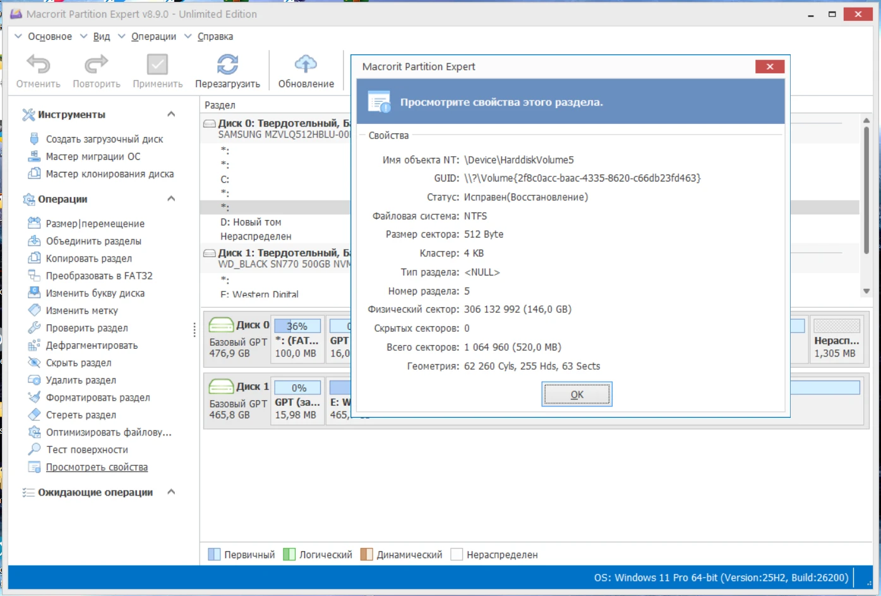Click the Применить checkmark icon
The height and width of the screenshot is (596, 881).
tap(157, 64)
